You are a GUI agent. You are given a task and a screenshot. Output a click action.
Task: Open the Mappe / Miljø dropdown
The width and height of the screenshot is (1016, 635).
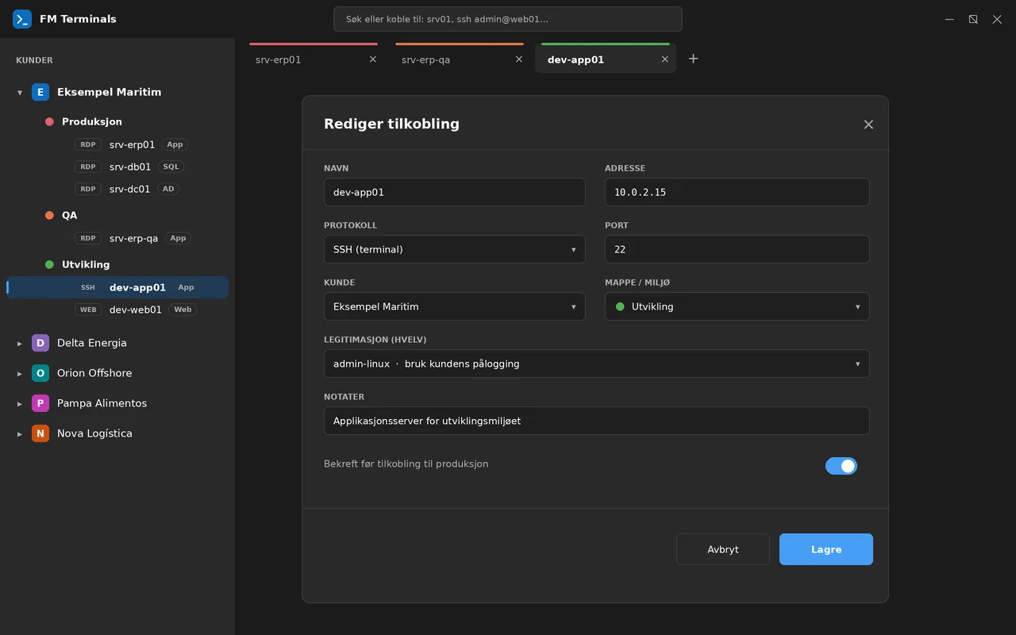click(x=737, y=306)
